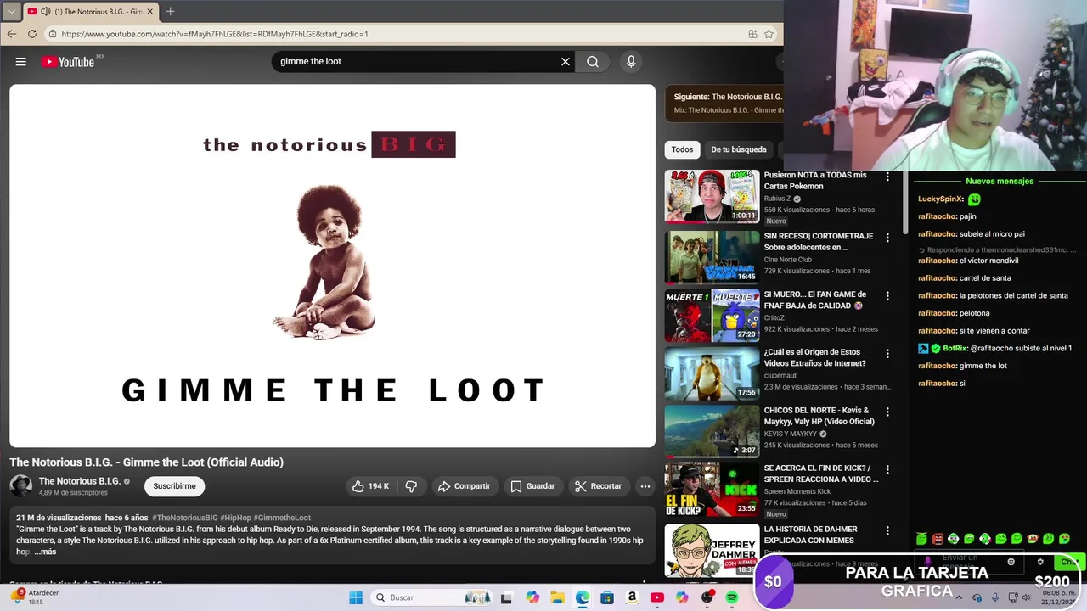This screenshot has height=611, width=1087.
Task: Click the Windows taskbar Buscar search box
Action: pos(433,597)
